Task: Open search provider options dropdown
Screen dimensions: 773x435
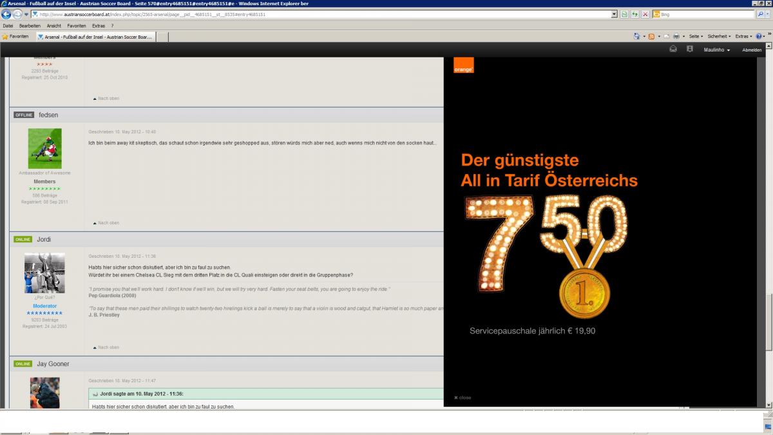Action: point(768,14)
